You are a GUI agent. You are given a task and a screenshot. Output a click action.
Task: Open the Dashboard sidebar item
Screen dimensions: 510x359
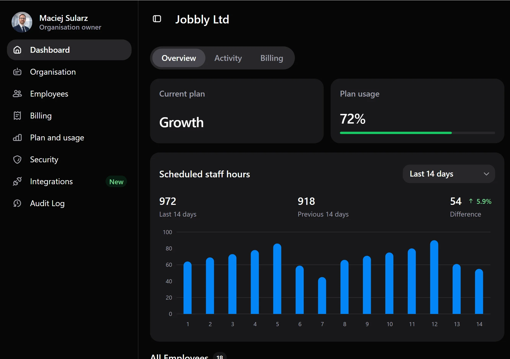[x=69, y=50]
